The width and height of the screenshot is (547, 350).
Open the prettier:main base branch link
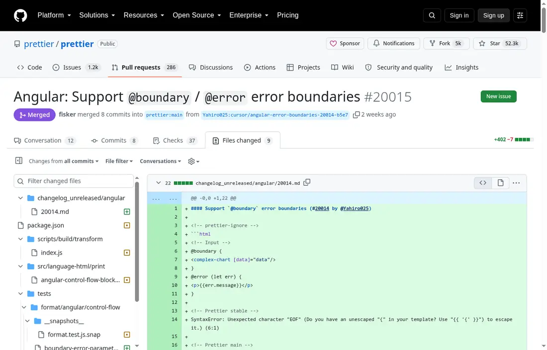coord(164,115)
